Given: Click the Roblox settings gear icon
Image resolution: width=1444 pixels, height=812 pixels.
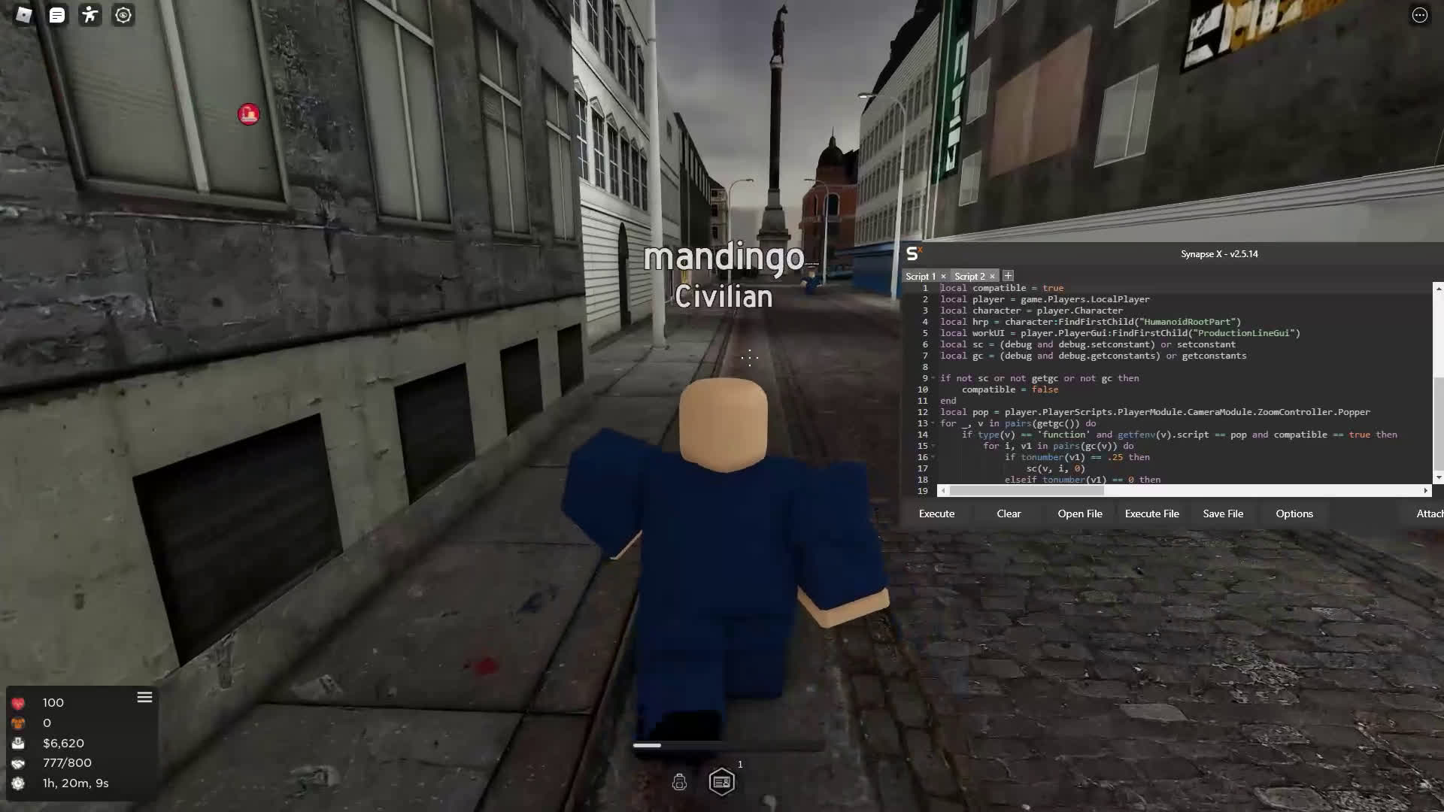Looking at the screenshot, I should (x=123, y=15).
